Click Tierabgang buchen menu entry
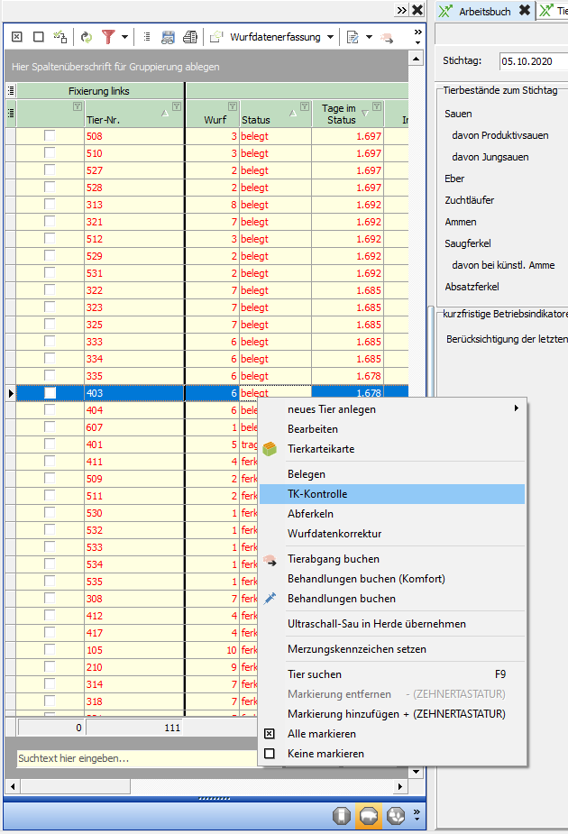Screen dimensions: 568x834 (333, 559)
